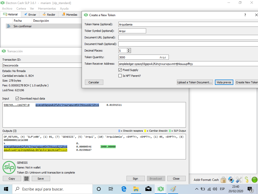
Task: Click Sign button in transaction window
Action: coord(135,179)
